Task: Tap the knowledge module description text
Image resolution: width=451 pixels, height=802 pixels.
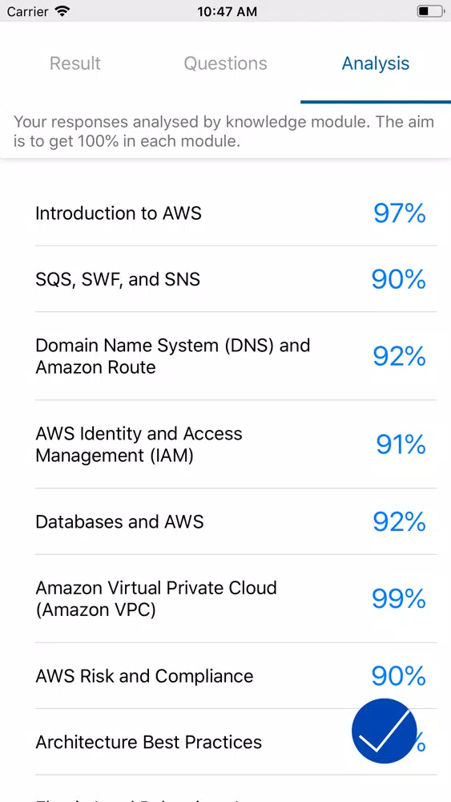Action: (223, 132)
